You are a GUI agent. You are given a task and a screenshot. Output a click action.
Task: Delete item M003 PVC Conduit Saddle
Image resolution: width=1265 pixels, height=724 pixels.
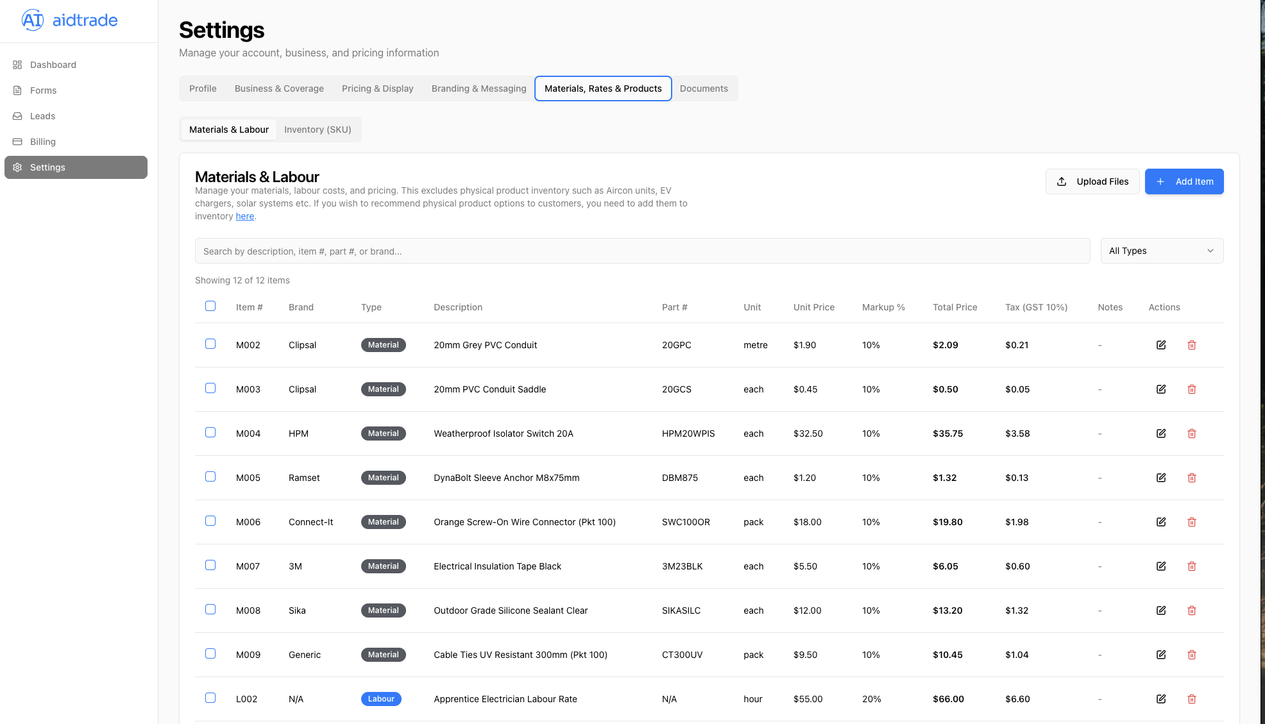(1192, 389)
